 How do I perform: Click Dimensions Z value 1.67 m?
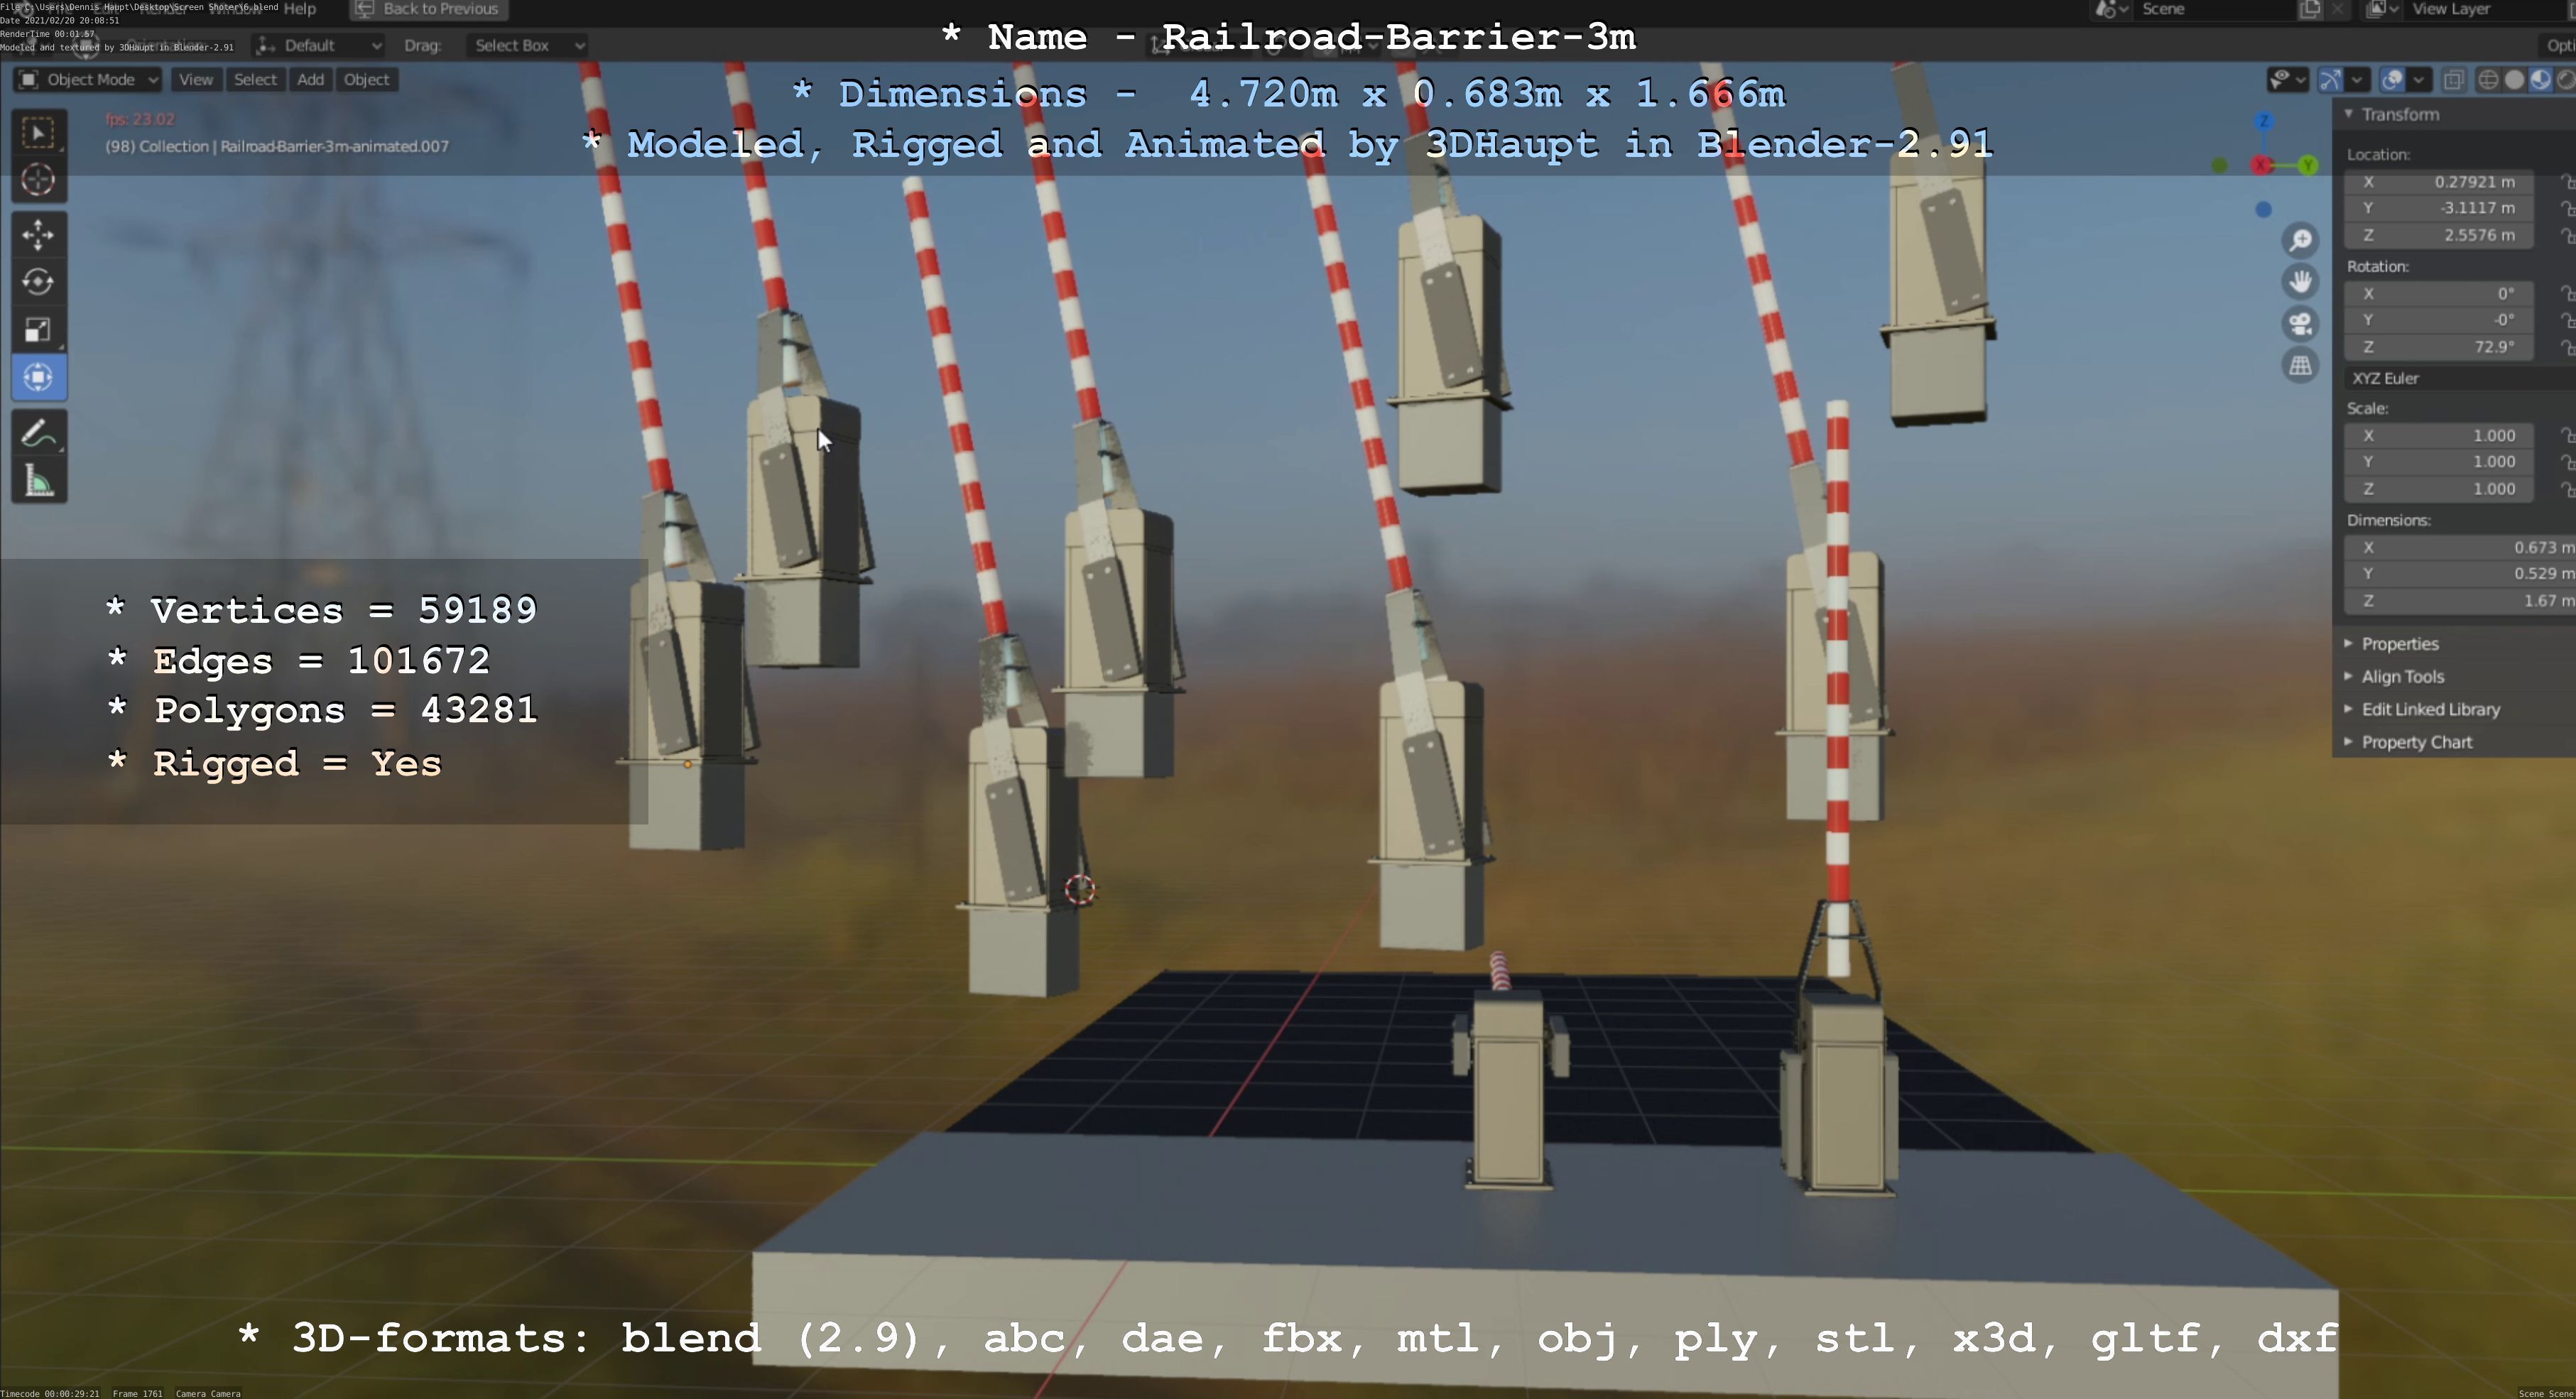pyautogui.click(x=2460, y=601)
